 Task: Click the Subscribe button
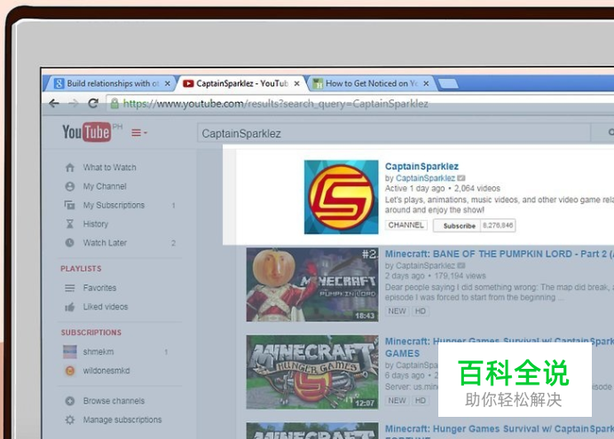(457, 226)
